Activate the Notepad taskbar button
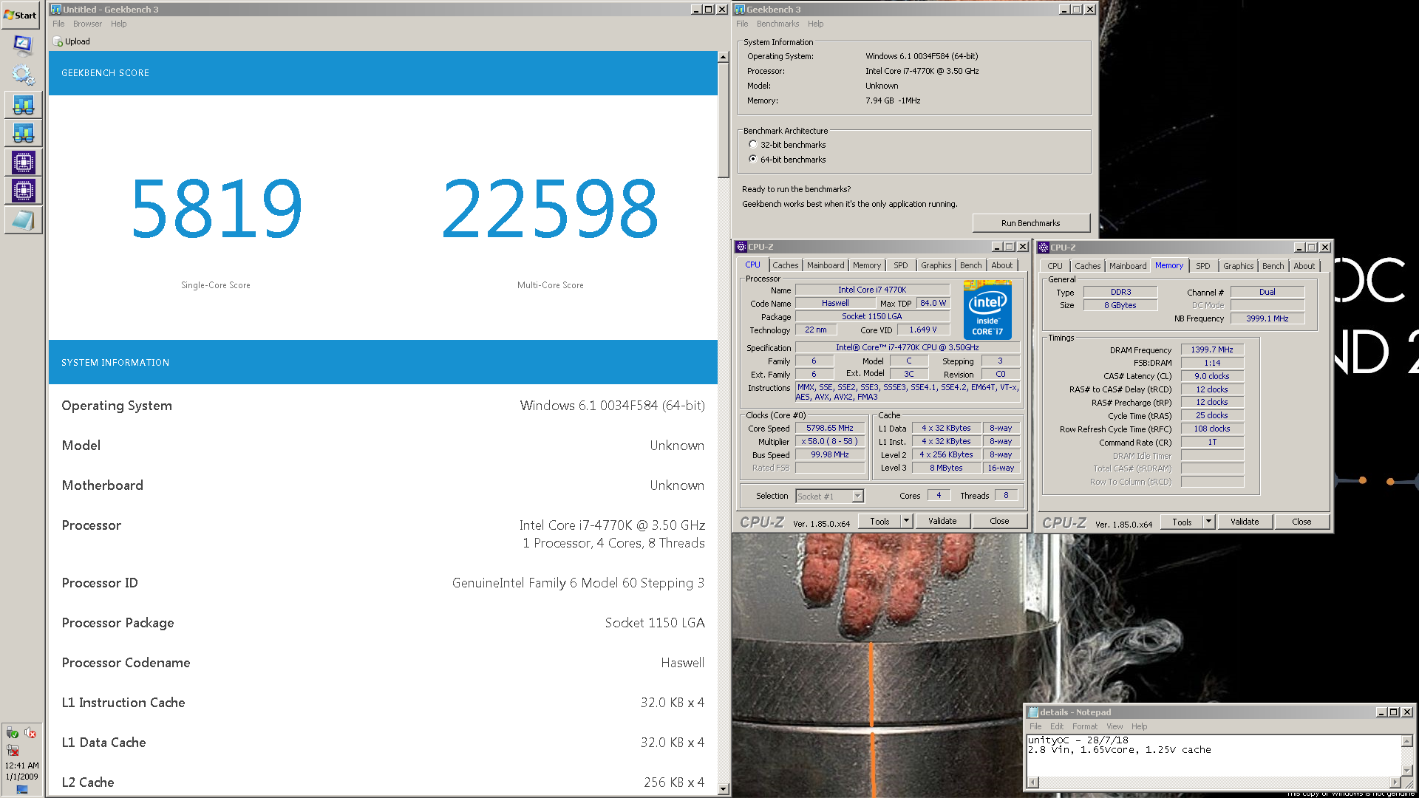Viewport: 1419px width, 798px height. [x=23, y=219]
